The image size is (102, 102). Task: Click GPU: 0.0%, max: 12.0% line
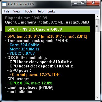point(30,83)
